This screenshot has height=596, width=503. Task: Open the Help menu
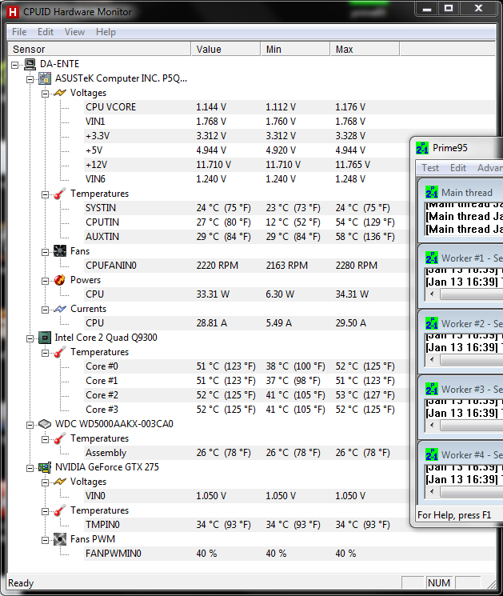point(106,32)
